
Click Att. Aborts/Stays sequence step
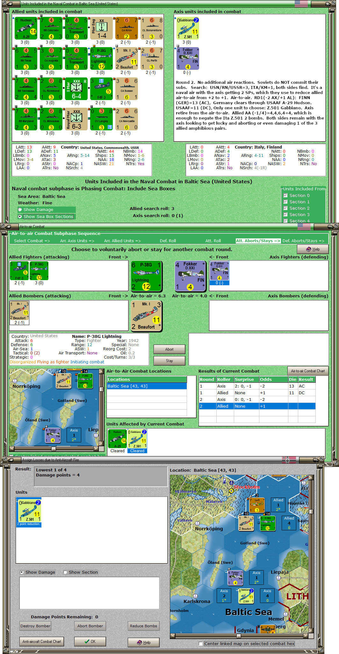[x=258, y=241]
